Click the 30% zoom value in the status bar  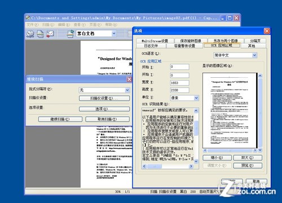click(x=118, y=192)
